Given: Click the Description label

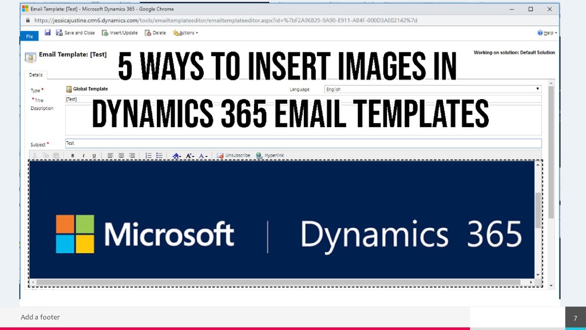Looking at the screenshot, I should coord(42,108).
